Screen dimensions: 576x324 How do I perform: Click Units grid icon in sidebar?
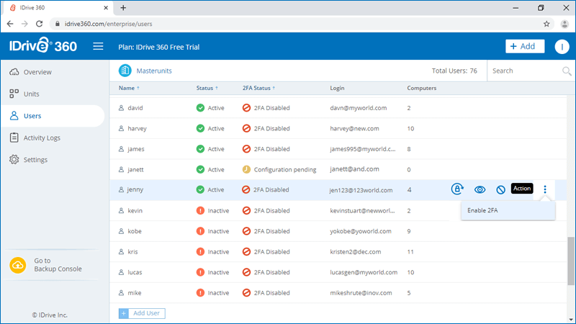click(x=14, y=94)
